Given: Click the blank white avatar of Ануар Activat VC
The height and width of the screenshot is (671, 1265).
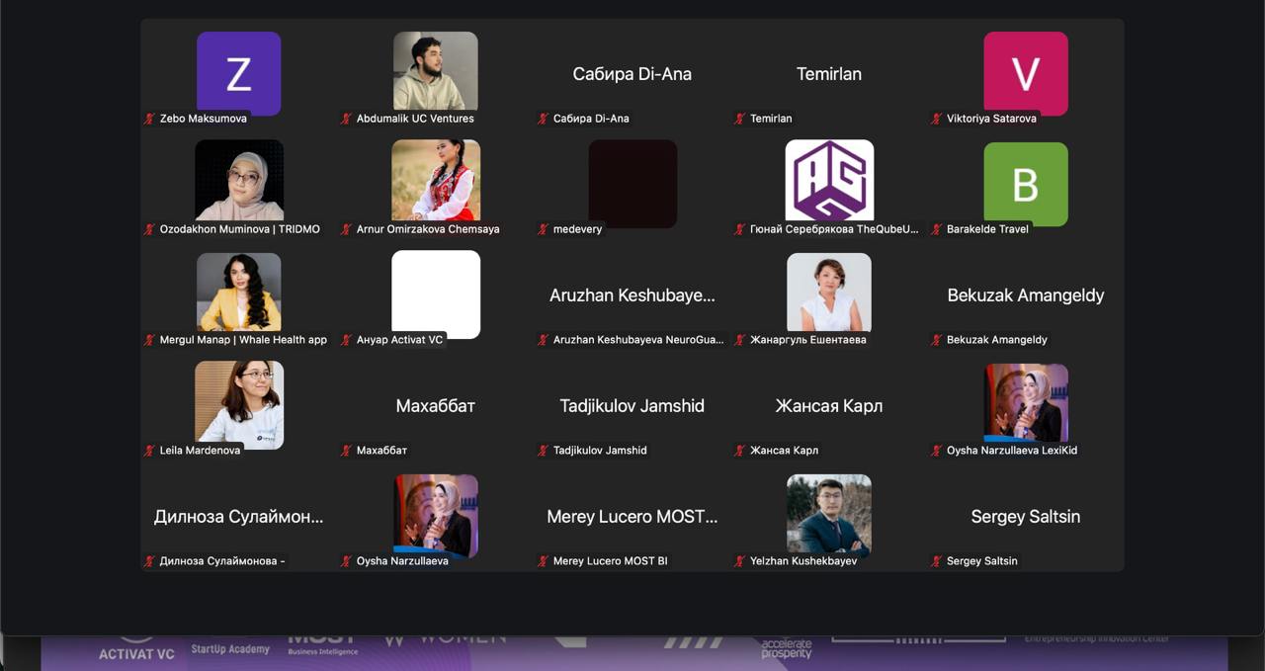Looking at the screenshot, I should 436,293.
